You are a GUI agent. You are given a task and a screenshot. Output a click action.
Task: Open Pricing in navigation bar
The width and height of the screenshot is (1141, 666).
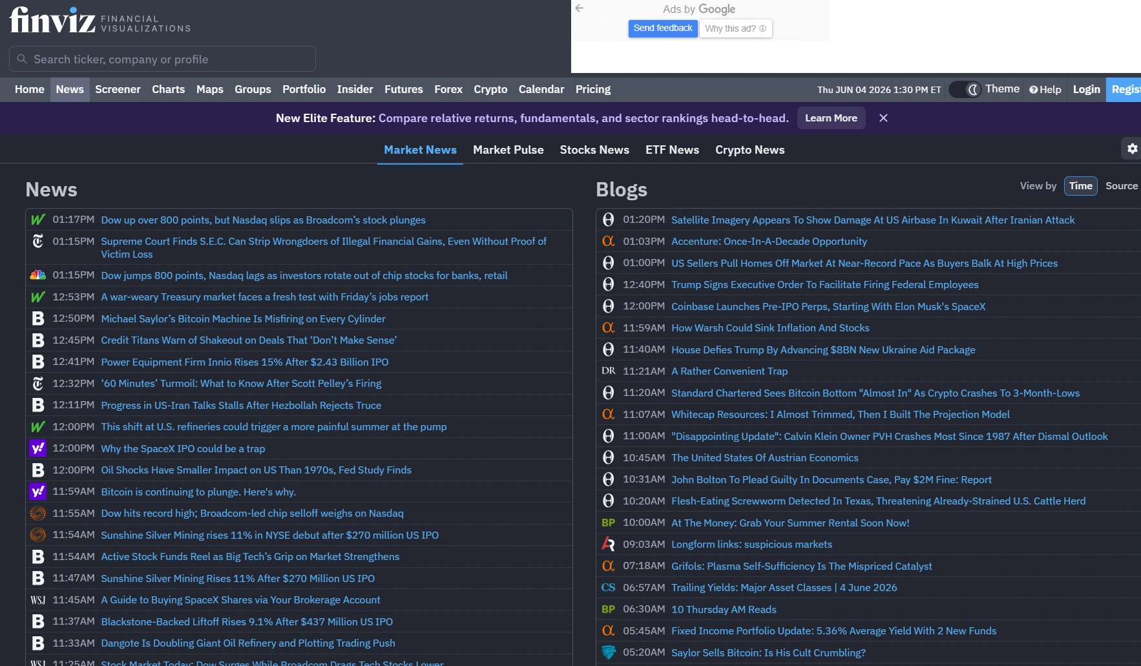tap(593, 90)
